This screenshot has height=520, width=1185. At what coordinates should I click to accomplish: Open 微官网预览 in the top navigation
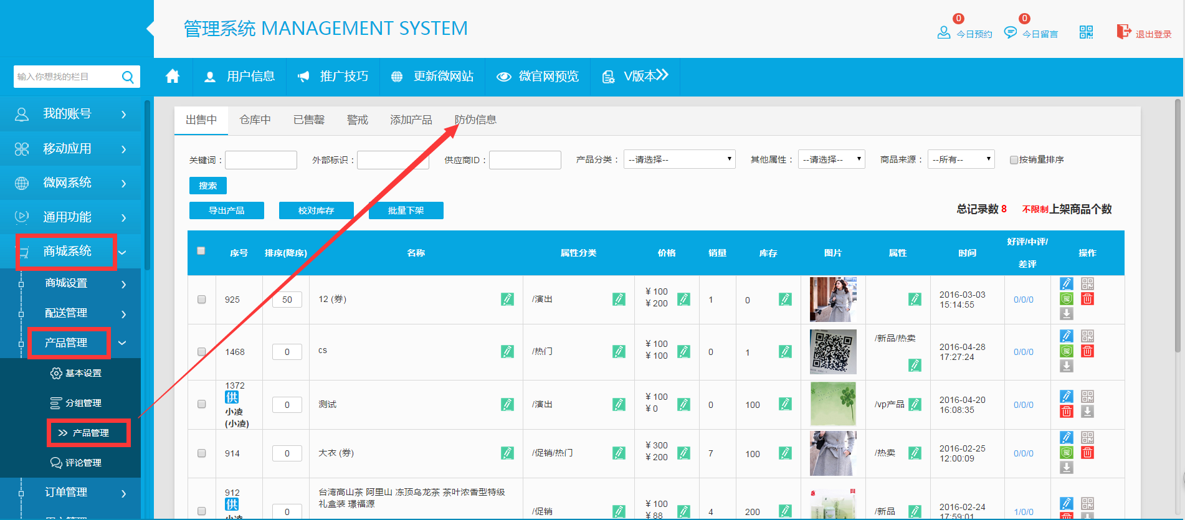538,77
